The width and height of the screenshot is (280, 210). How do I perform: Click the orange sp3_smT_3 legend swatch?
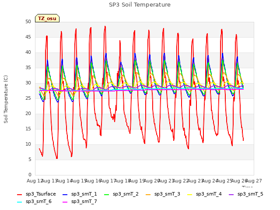[148, 194]
